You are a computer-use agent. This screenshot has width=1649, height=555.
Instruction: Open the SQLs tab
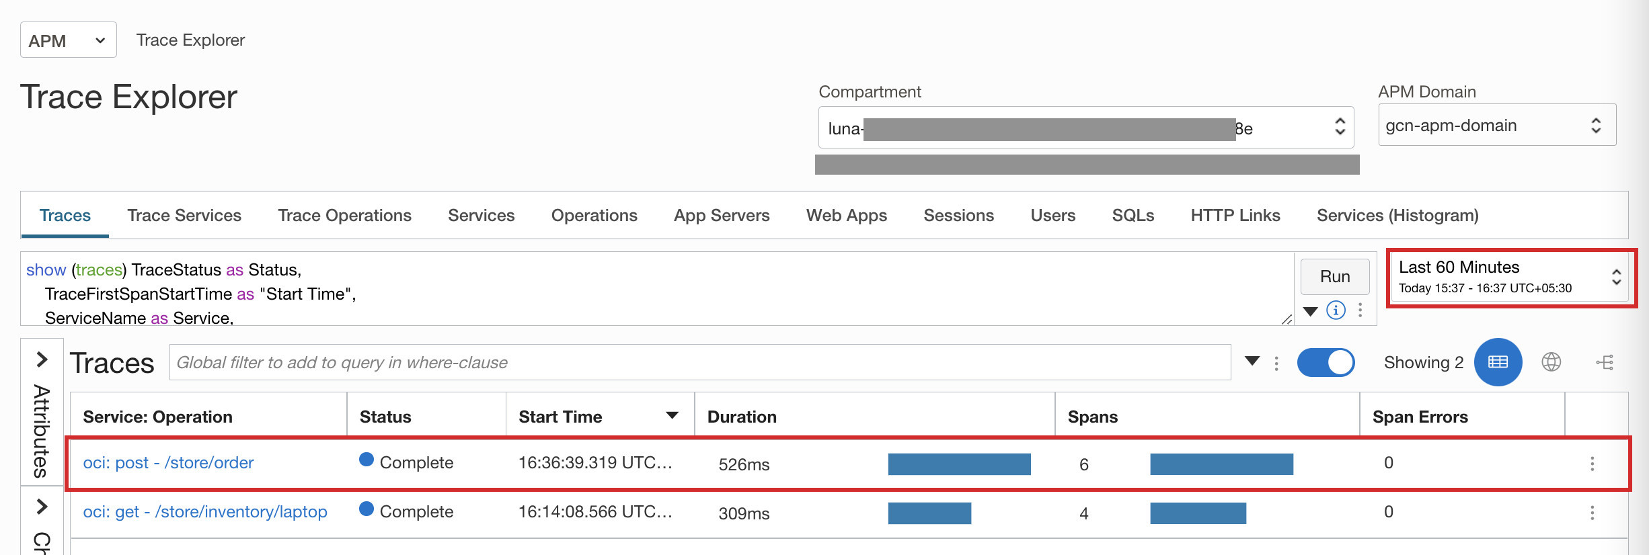[1133, 215]
